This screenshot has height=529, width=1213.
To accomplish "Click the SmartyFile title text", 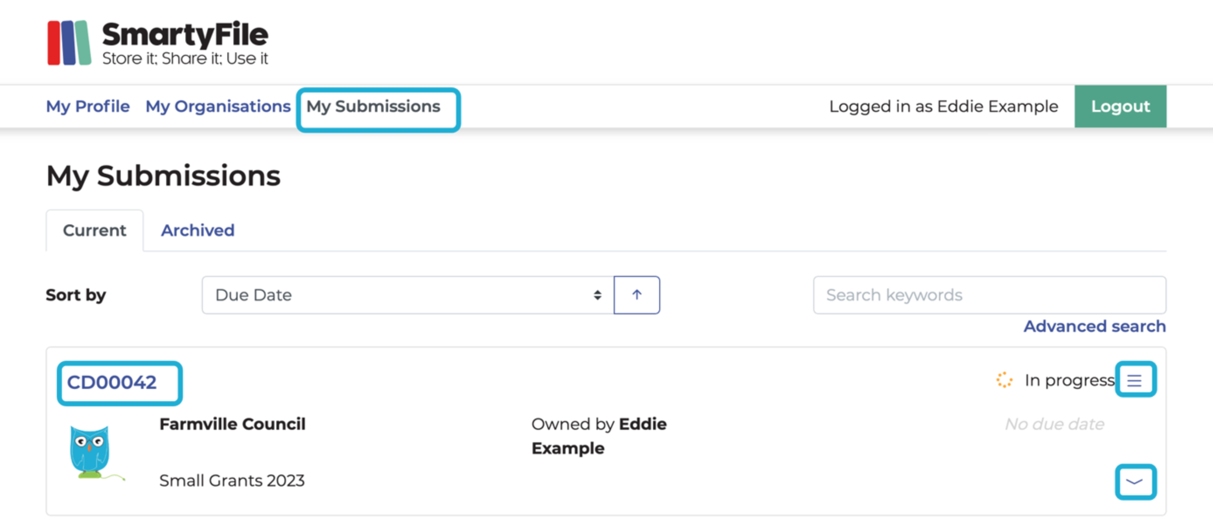I will pyautogui.click(x=185, y=35).
